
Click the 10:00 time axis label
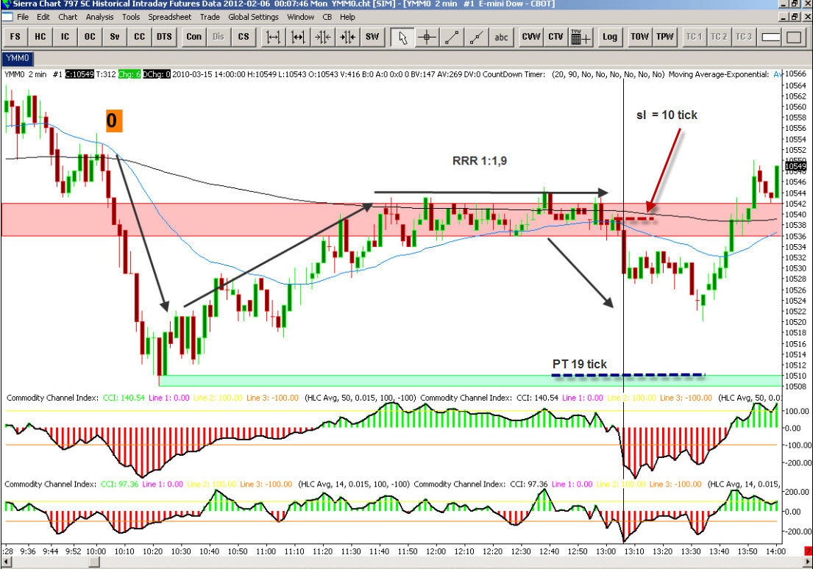point(96,551)
